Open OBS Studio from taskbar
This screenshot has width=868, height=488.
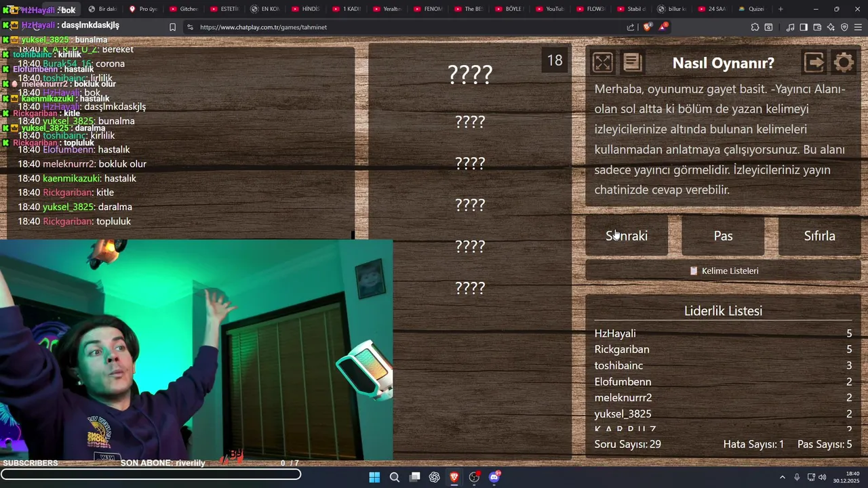pos(475,477)
